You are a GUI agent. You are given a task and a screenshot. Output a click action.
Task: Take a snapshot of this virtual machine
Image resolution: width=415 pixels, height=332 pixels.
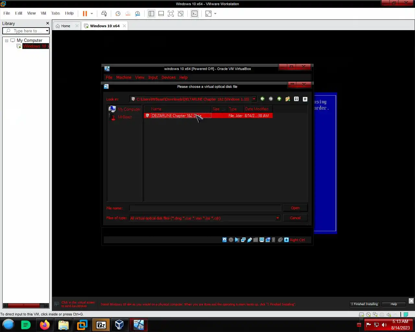click(118, 14)
